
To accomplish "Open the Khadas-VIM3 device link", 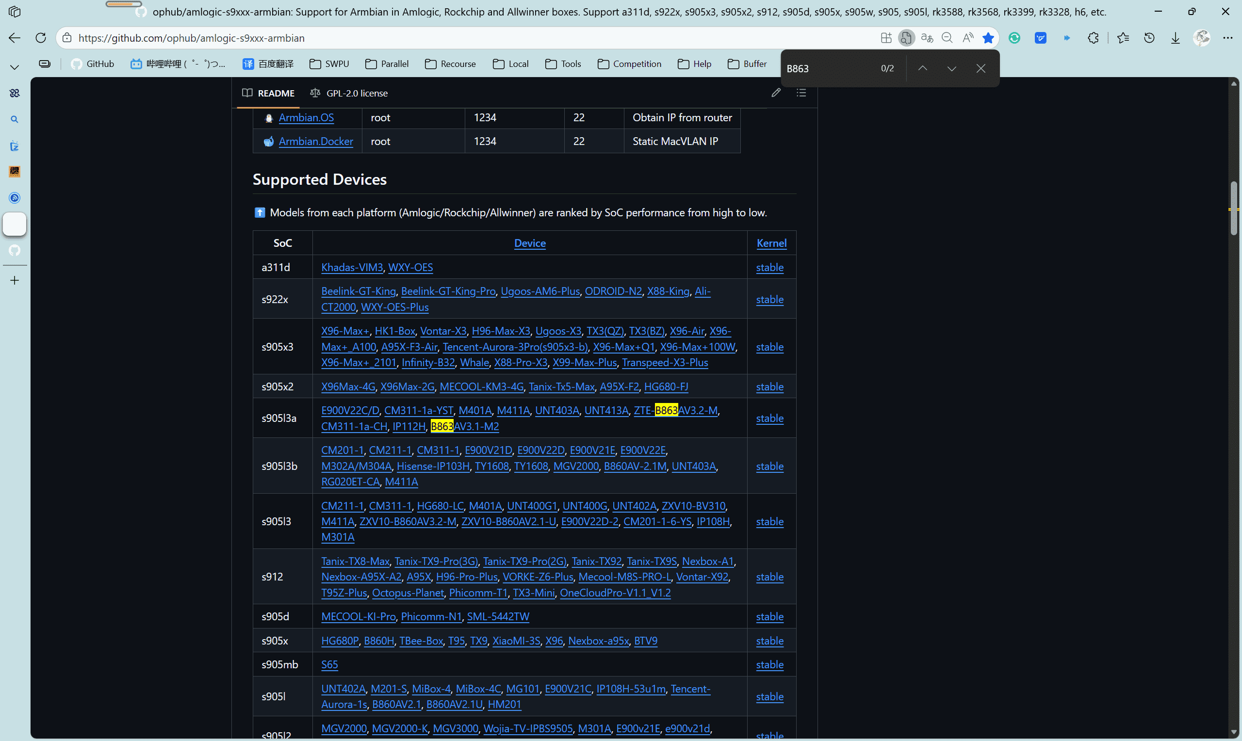I will [352, 268].
